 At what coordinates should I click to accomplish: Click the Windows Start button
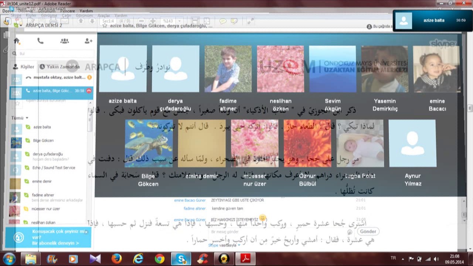(x=9, y=259)
